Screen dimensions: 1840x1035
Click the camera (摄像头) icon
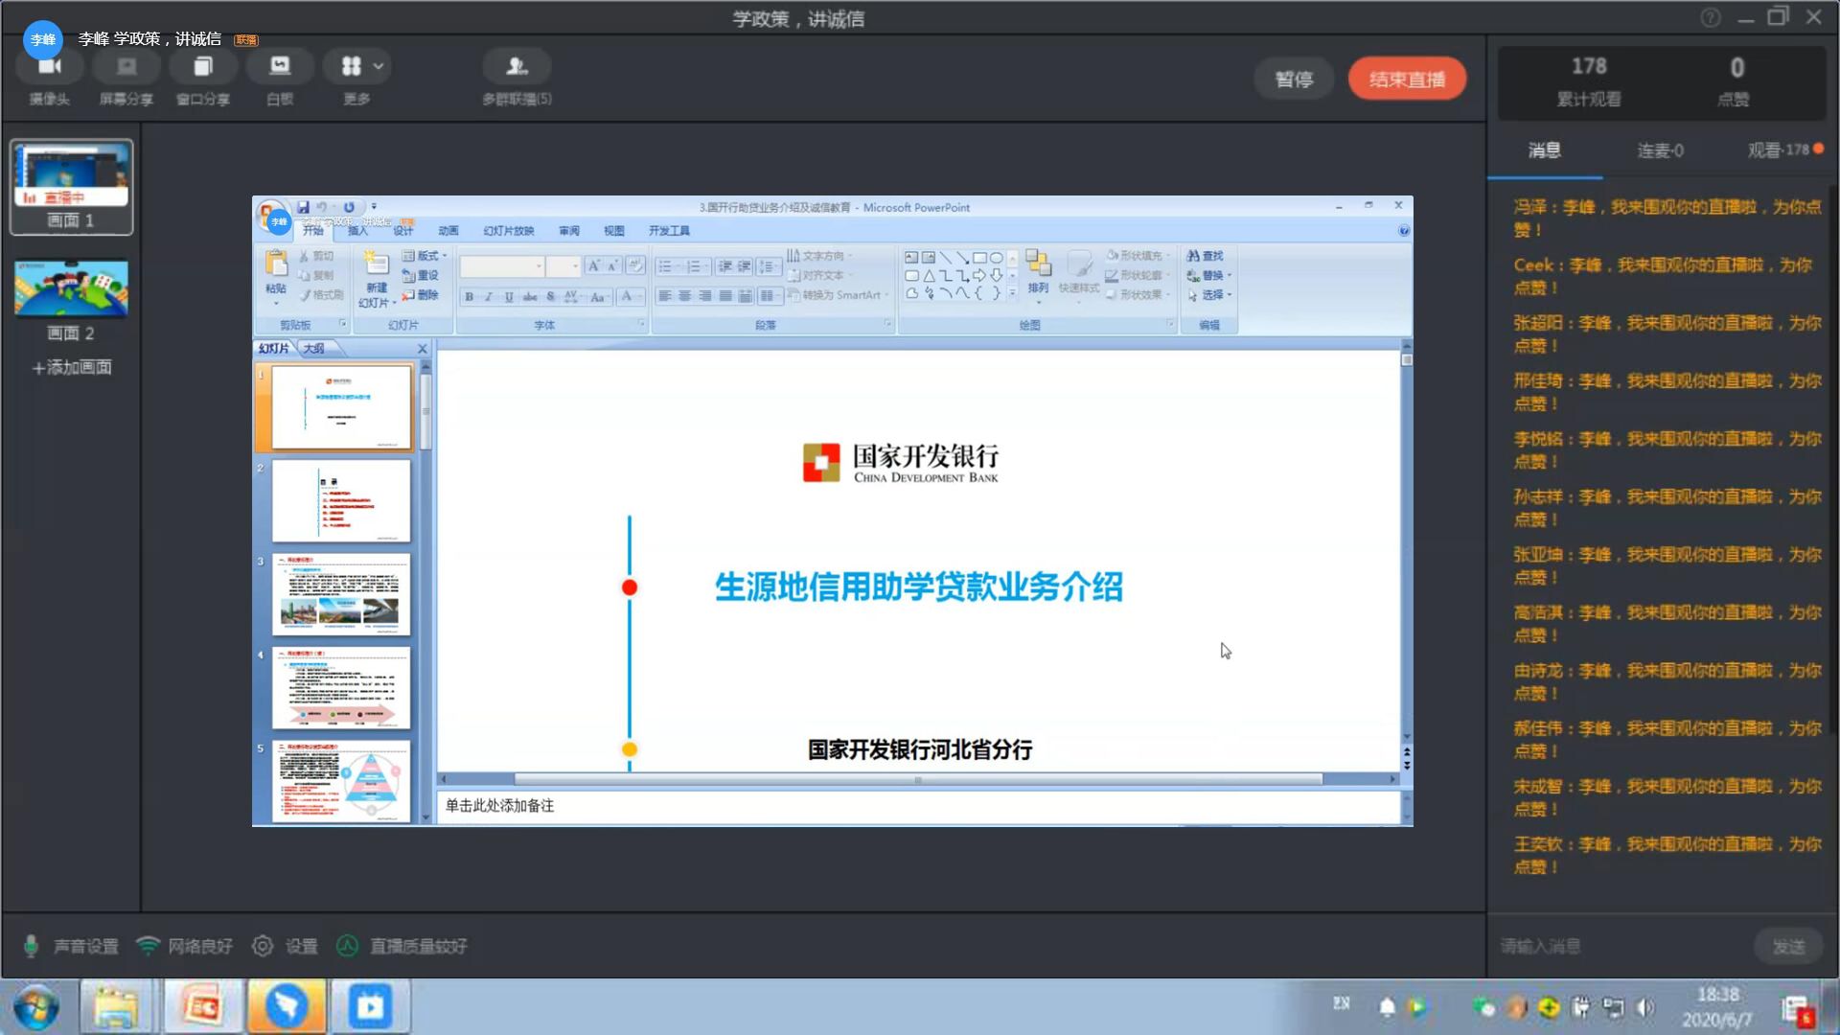[x=49, y=67]
